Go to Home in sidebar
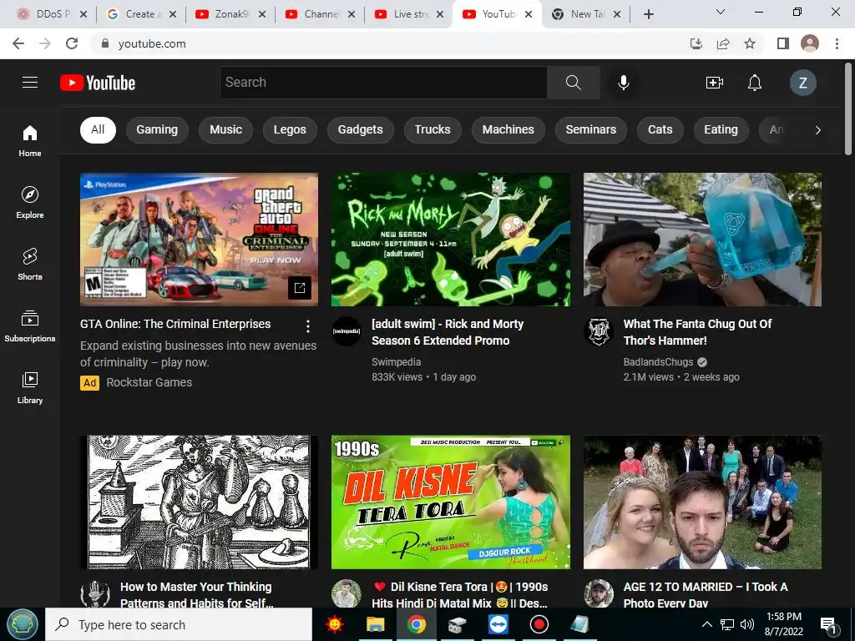Viewport: 855px width, 641px height. click(x=30, y=141)
